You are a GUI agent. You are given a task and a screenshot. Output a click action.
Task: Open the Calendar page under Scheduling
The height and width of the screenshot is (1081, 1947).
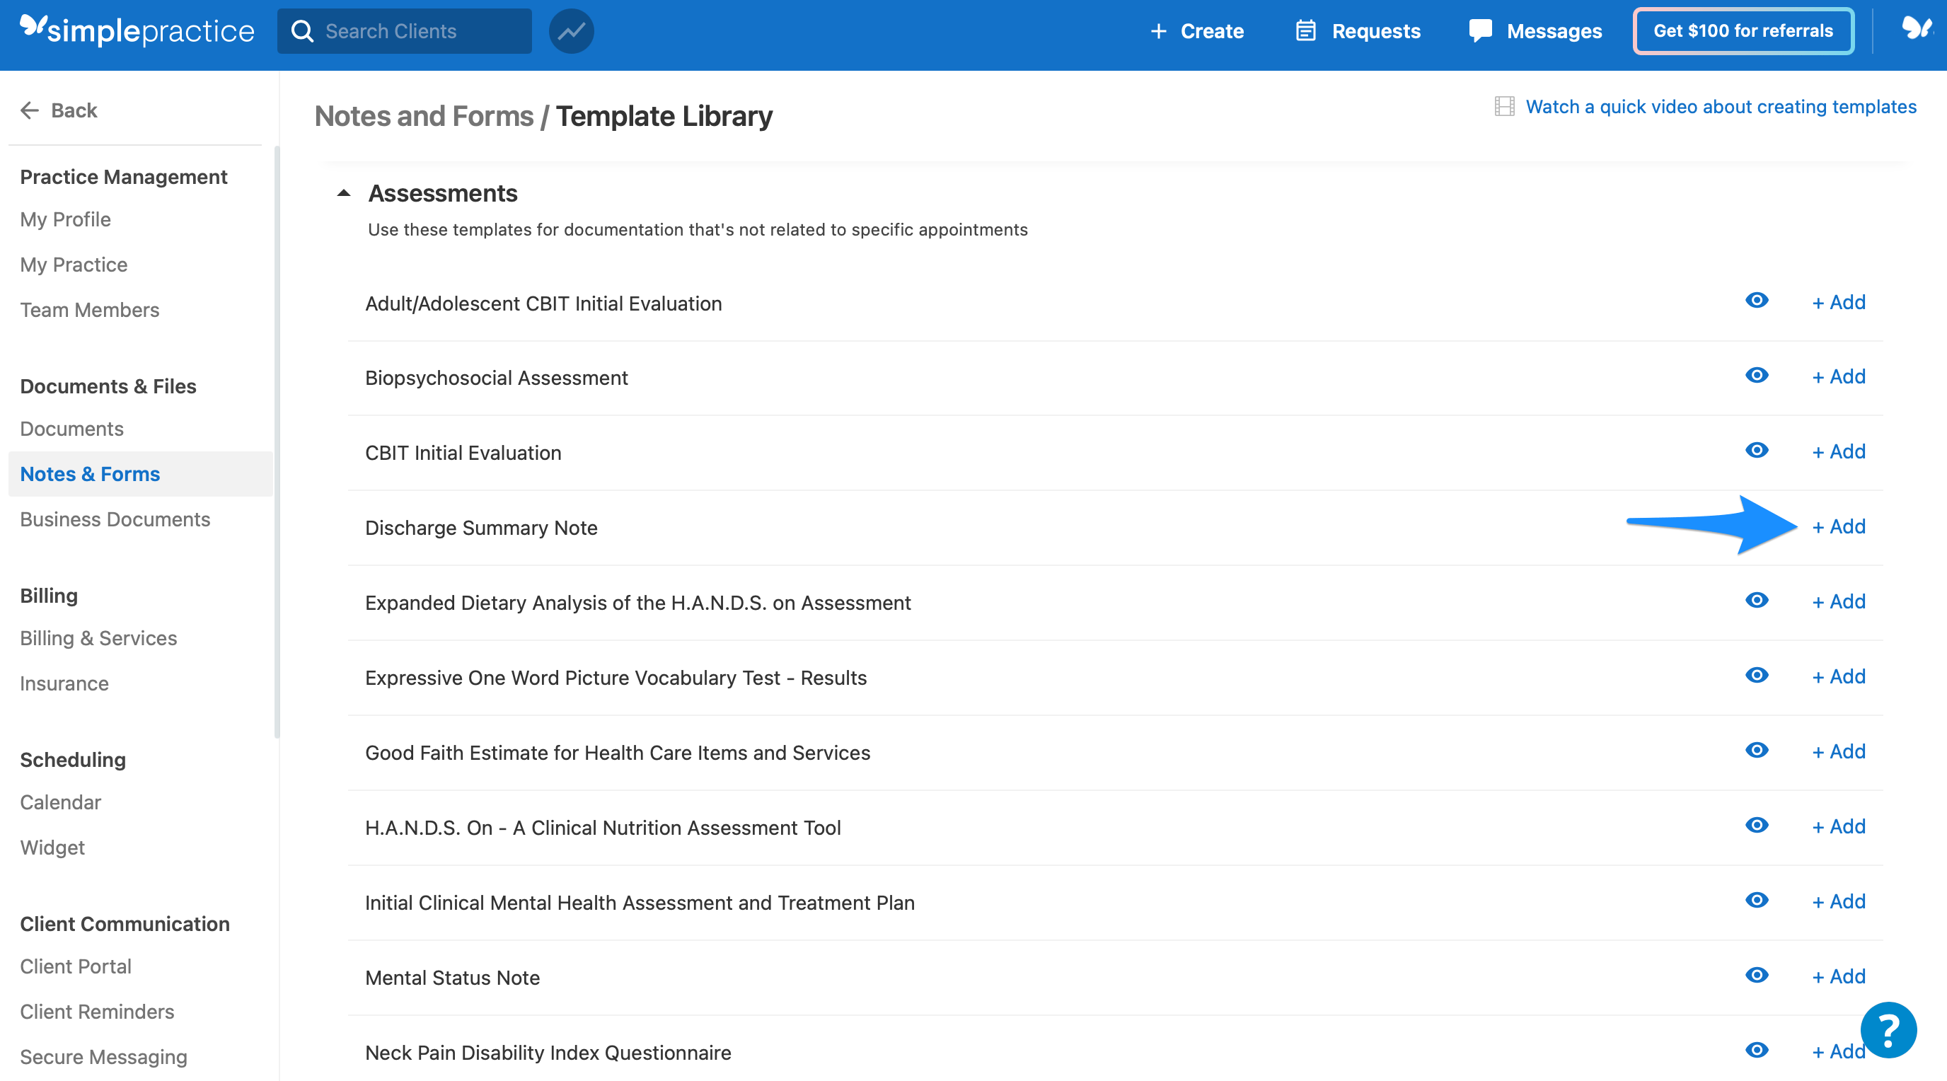click(60, 802)
